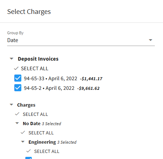
Task: Click SELECT ALL under Engineering
Action: 47,152
